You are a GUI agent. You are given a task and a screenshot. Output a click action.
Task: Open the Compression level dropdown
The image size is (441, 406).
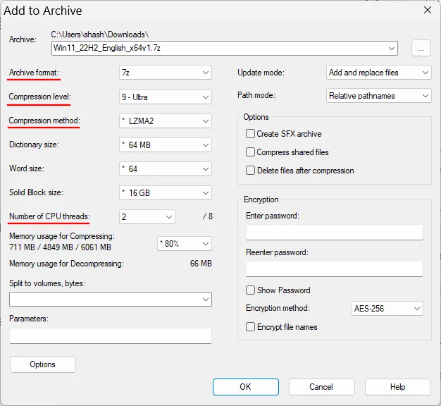click(166, 97)
